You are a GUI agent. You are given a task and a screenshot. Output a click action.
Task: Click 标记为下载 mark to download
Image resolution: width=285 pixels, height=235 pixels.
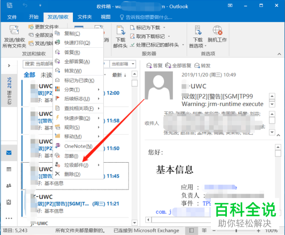(x=148, y=28)
